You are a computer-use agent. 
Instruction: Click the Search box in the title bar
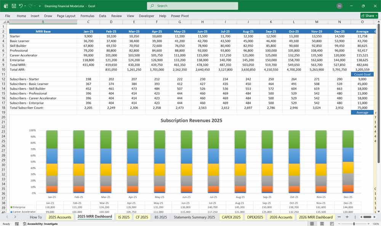[192, 6]
